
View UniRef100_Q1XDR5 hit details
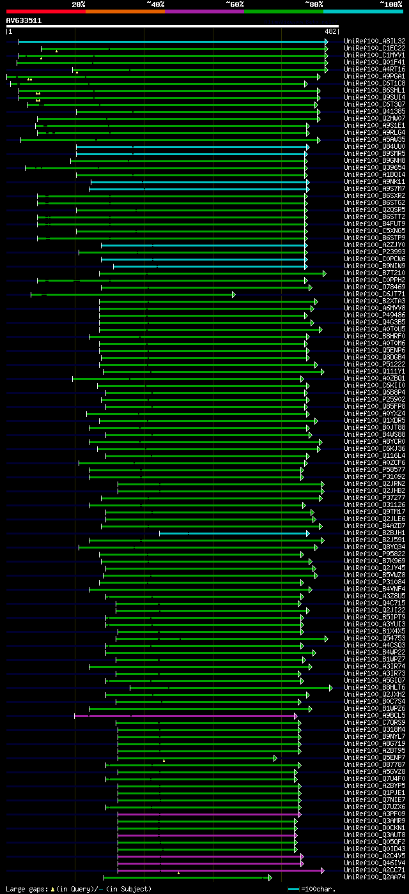pos(374,420)
